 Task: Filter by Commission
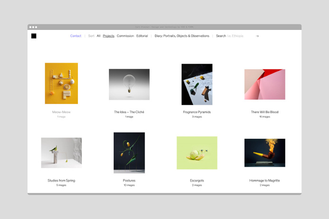126,36
